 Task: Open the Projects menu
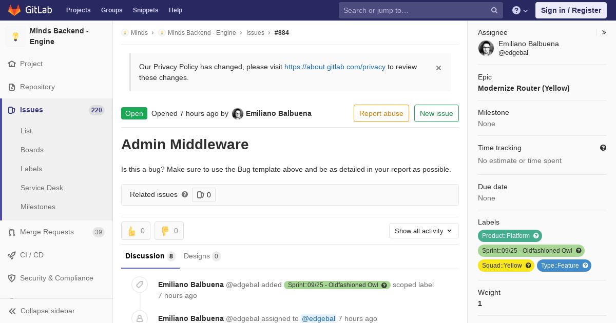(x=79, y=10)
